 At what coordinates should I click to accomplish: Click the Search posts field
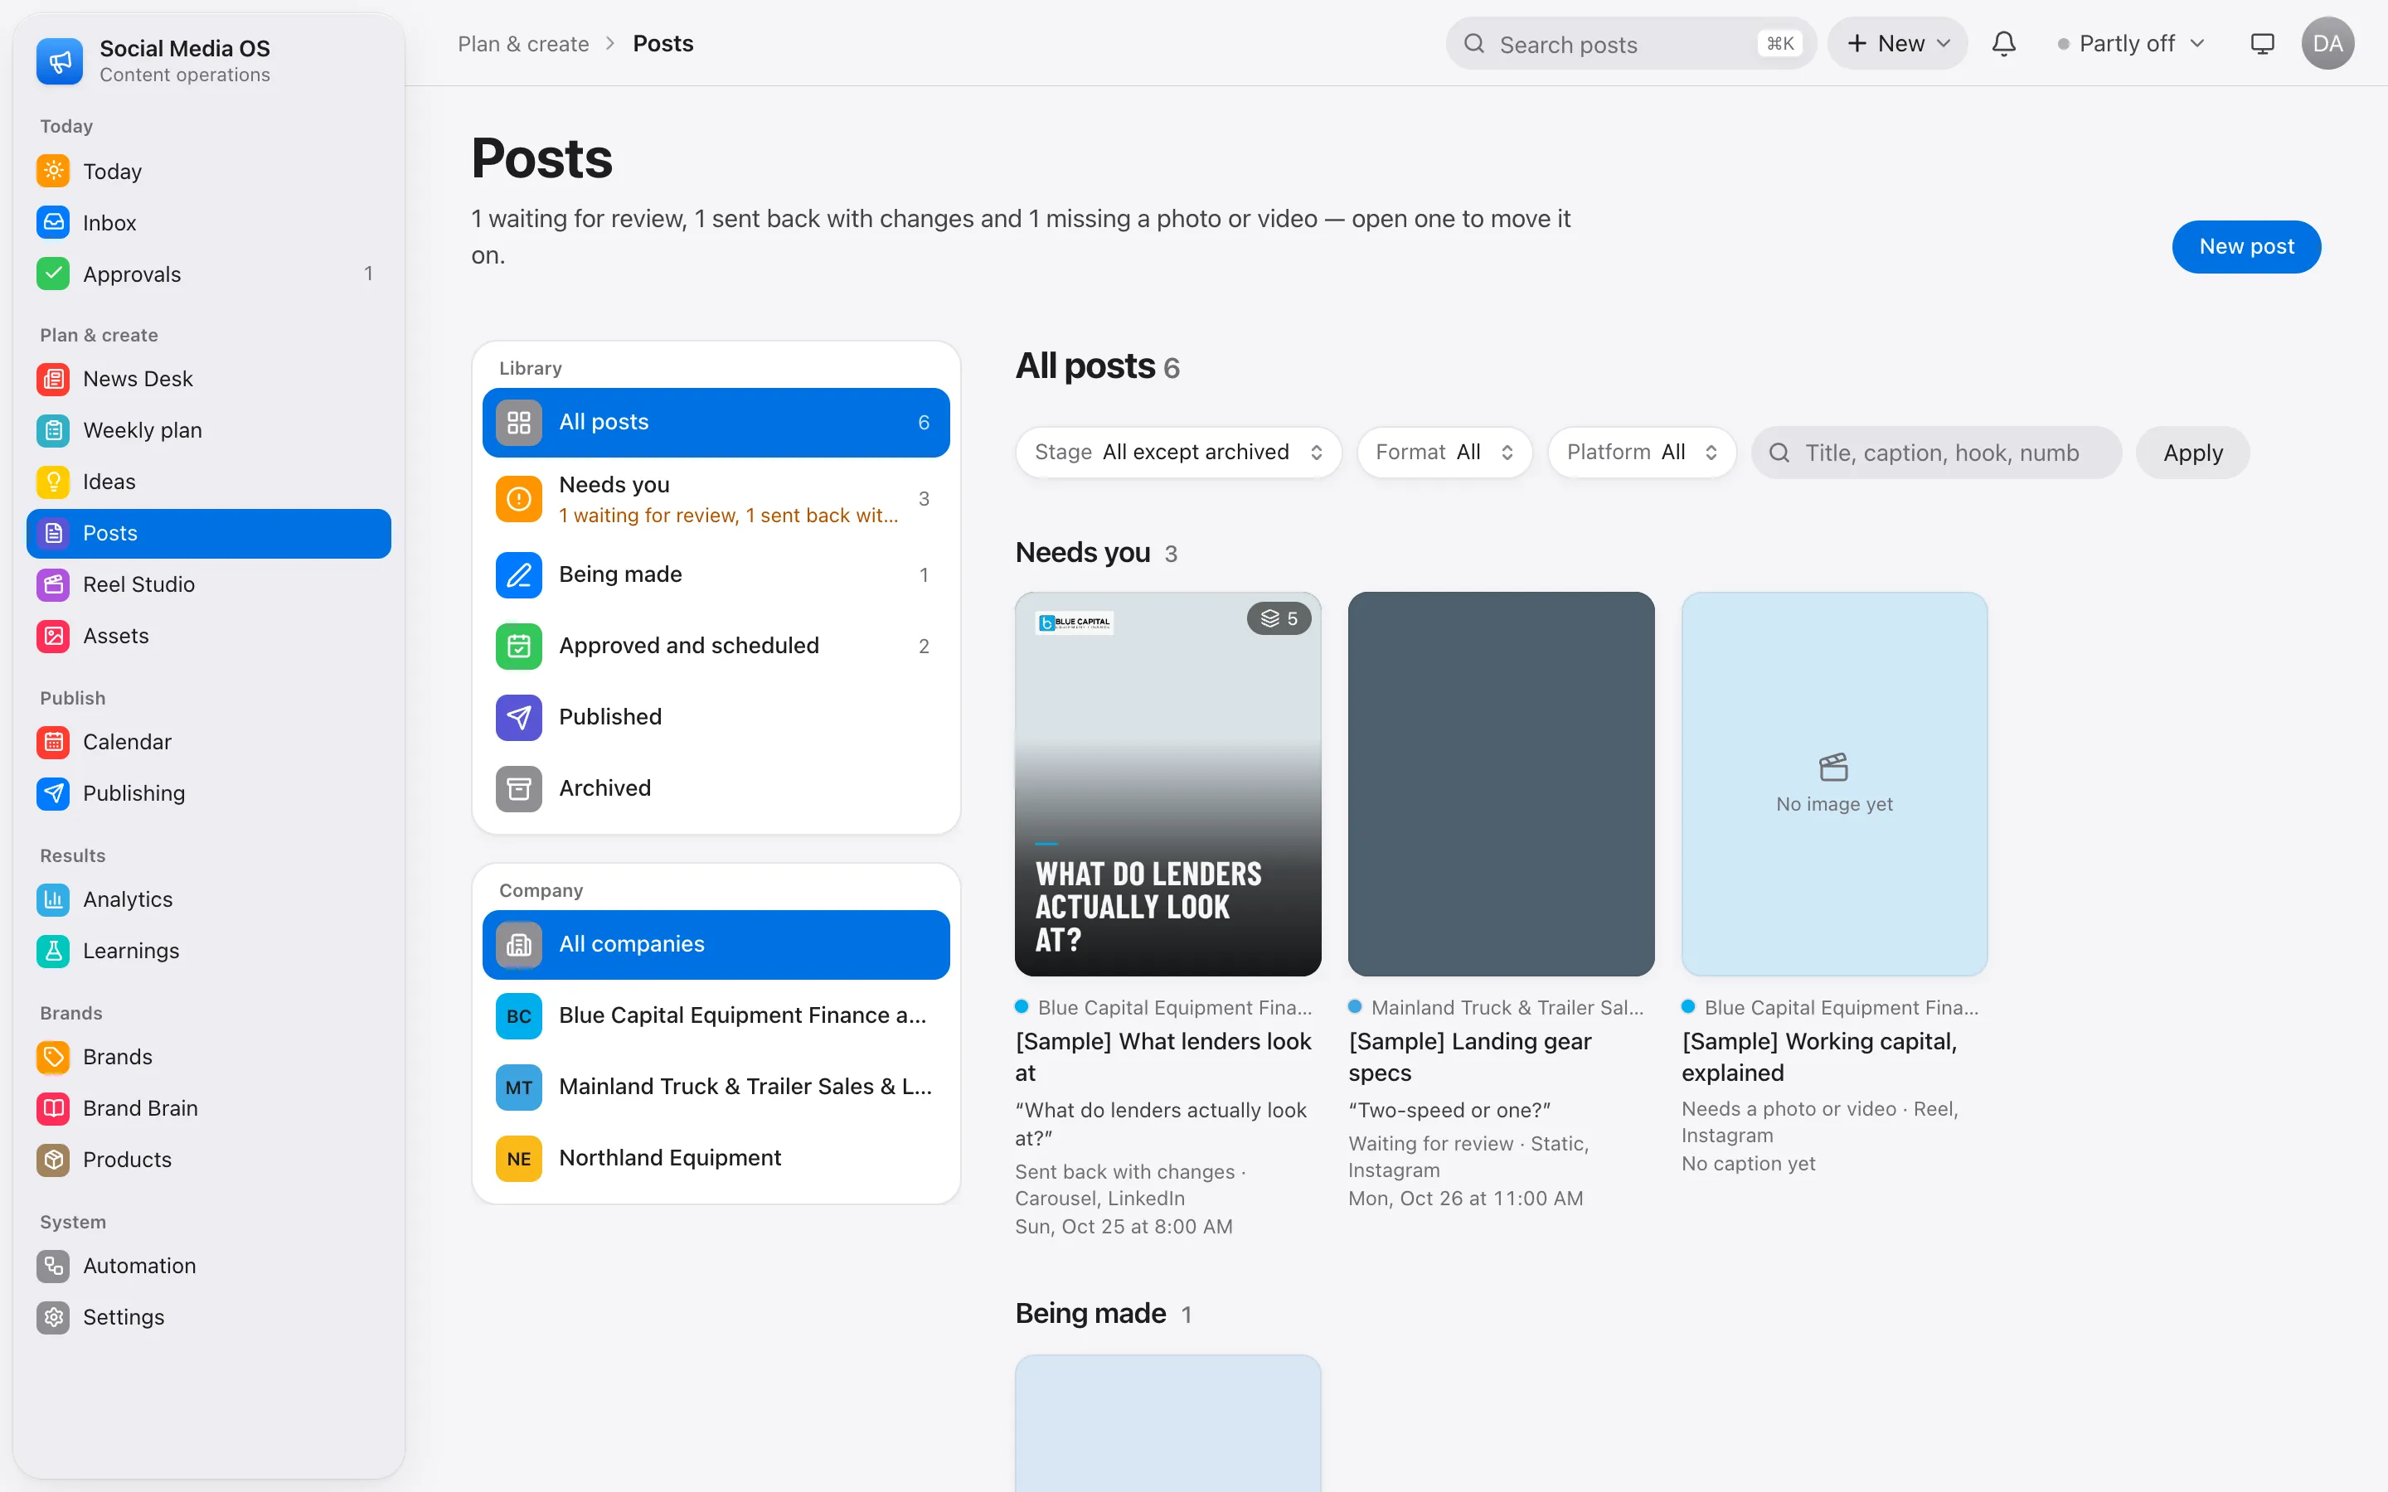click(x=1630, y=43)
